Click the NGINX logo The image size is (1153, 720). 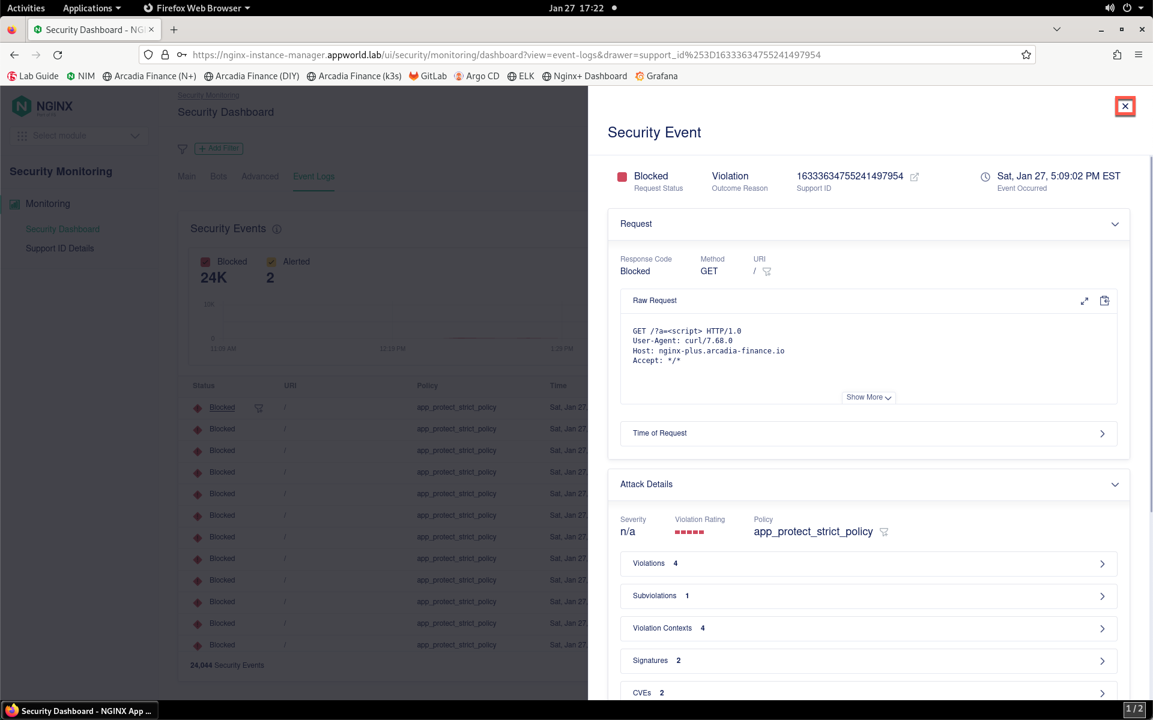click(42, 107)
